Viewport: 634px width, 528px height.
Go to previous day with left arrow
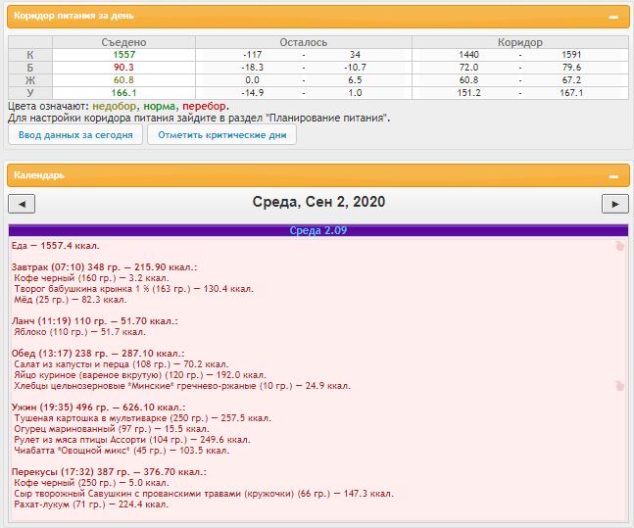point(22,204)
